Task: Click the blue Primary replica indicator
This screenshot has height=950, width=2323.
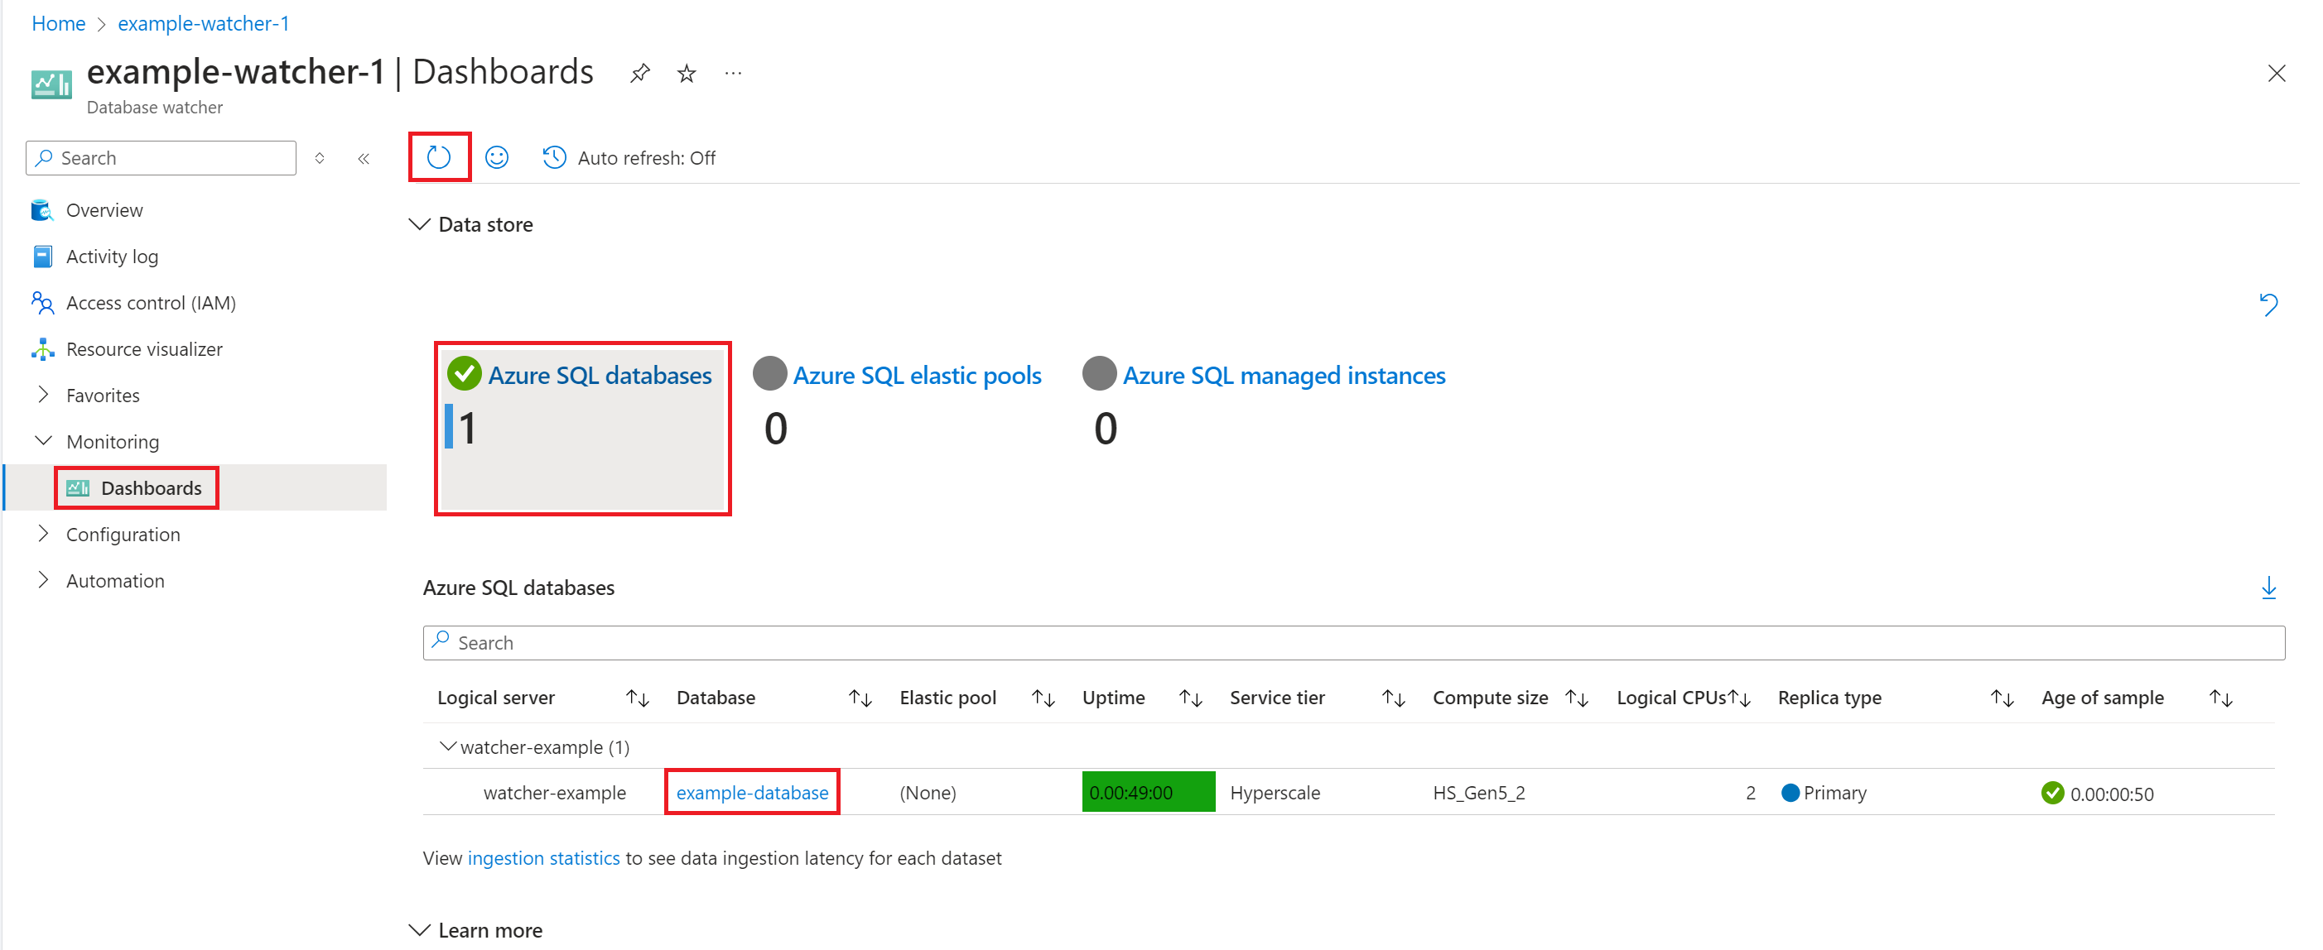Action: (1790, 792)
